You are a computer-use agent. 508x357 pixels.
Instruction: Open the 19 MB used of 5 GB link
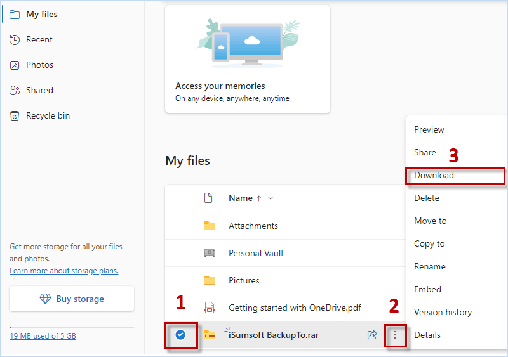pyautogui.click(x=43, y=336)
